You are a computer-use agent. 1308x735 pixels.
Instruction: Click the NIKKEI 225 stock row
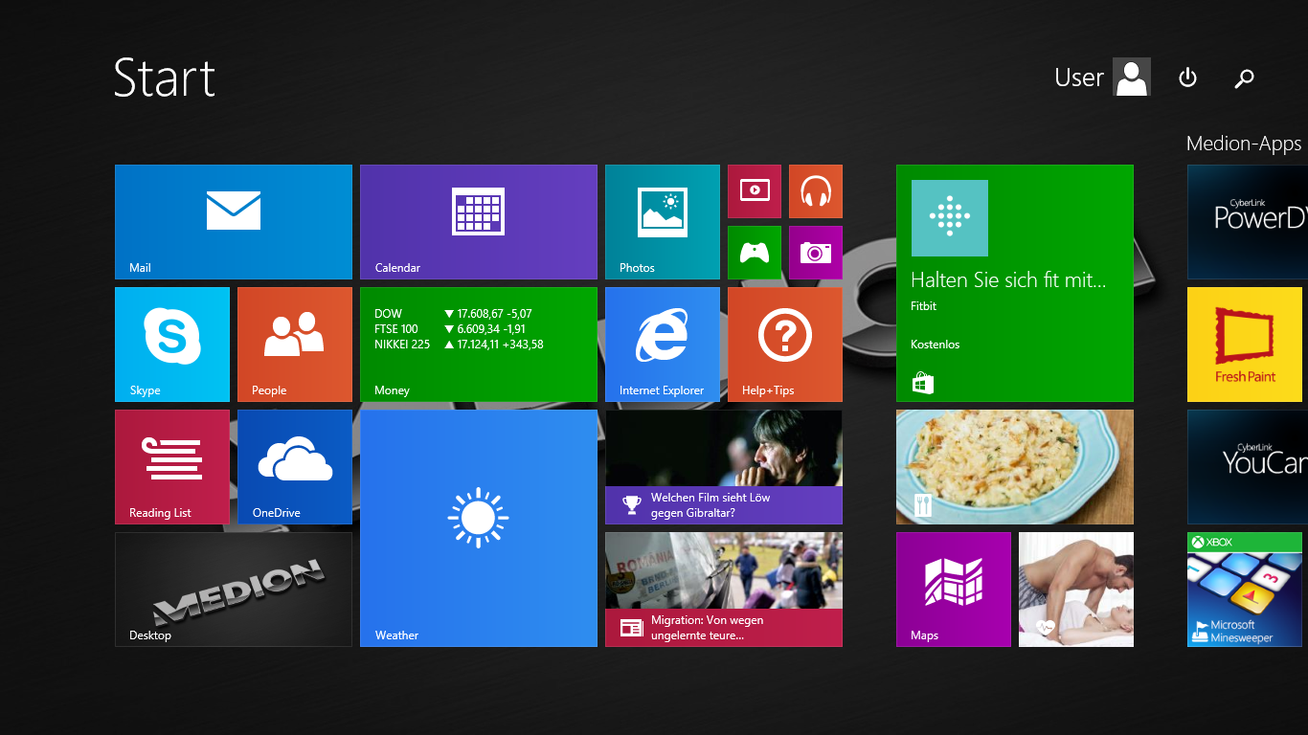click(x=459, y=345)
